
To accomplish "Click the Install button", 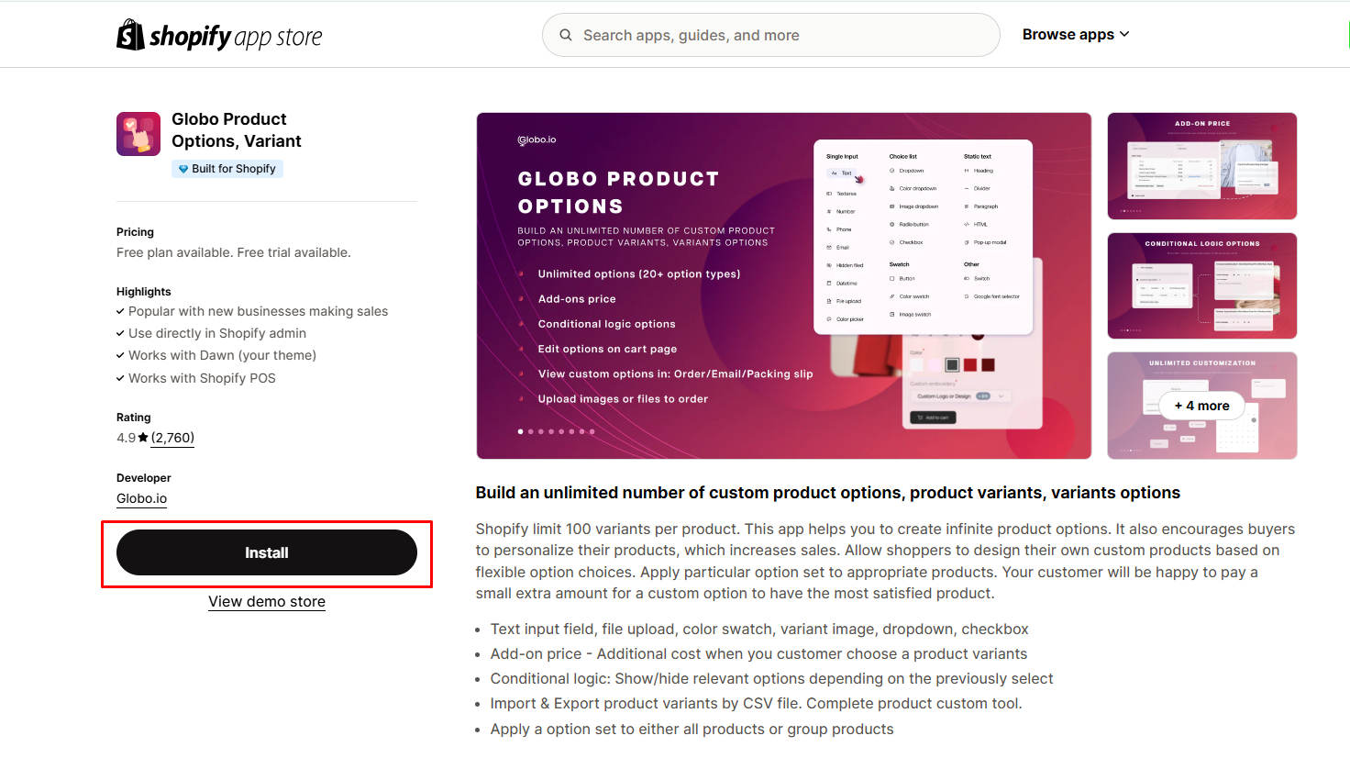I will point(266,552).
